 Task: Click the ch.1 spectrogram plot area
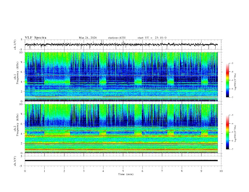pos(121,77)
